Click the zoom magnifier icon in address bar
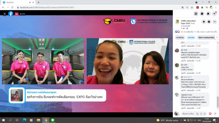The height and width of the screenshot is (123, 219). tap(187, 7)
